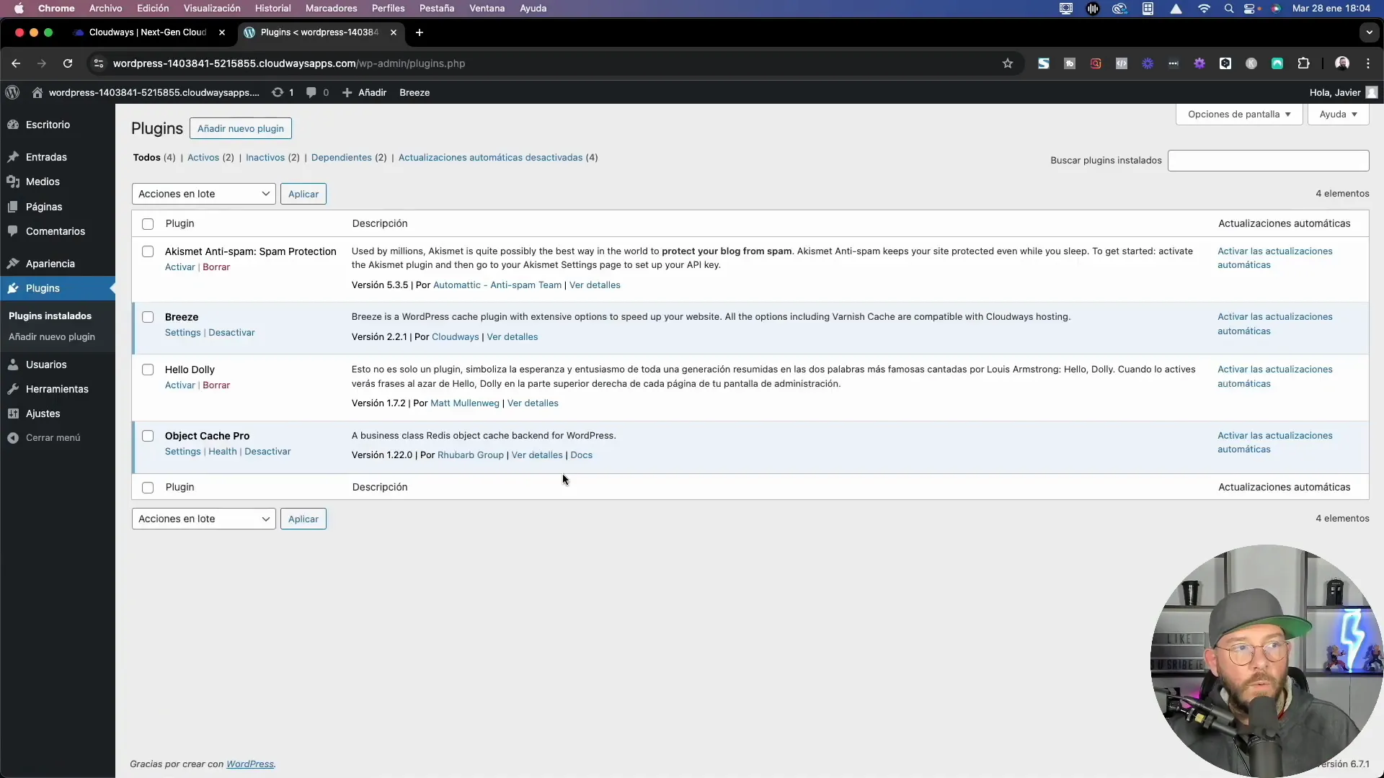
Task: Open Object Cache Pro Health link
Action: [x=223, y=452]
